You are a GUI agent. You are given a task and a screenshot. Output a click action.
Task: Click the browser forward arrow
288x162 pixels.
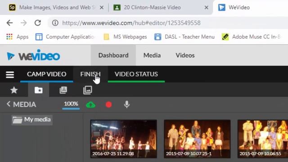(x=23, y=23)
